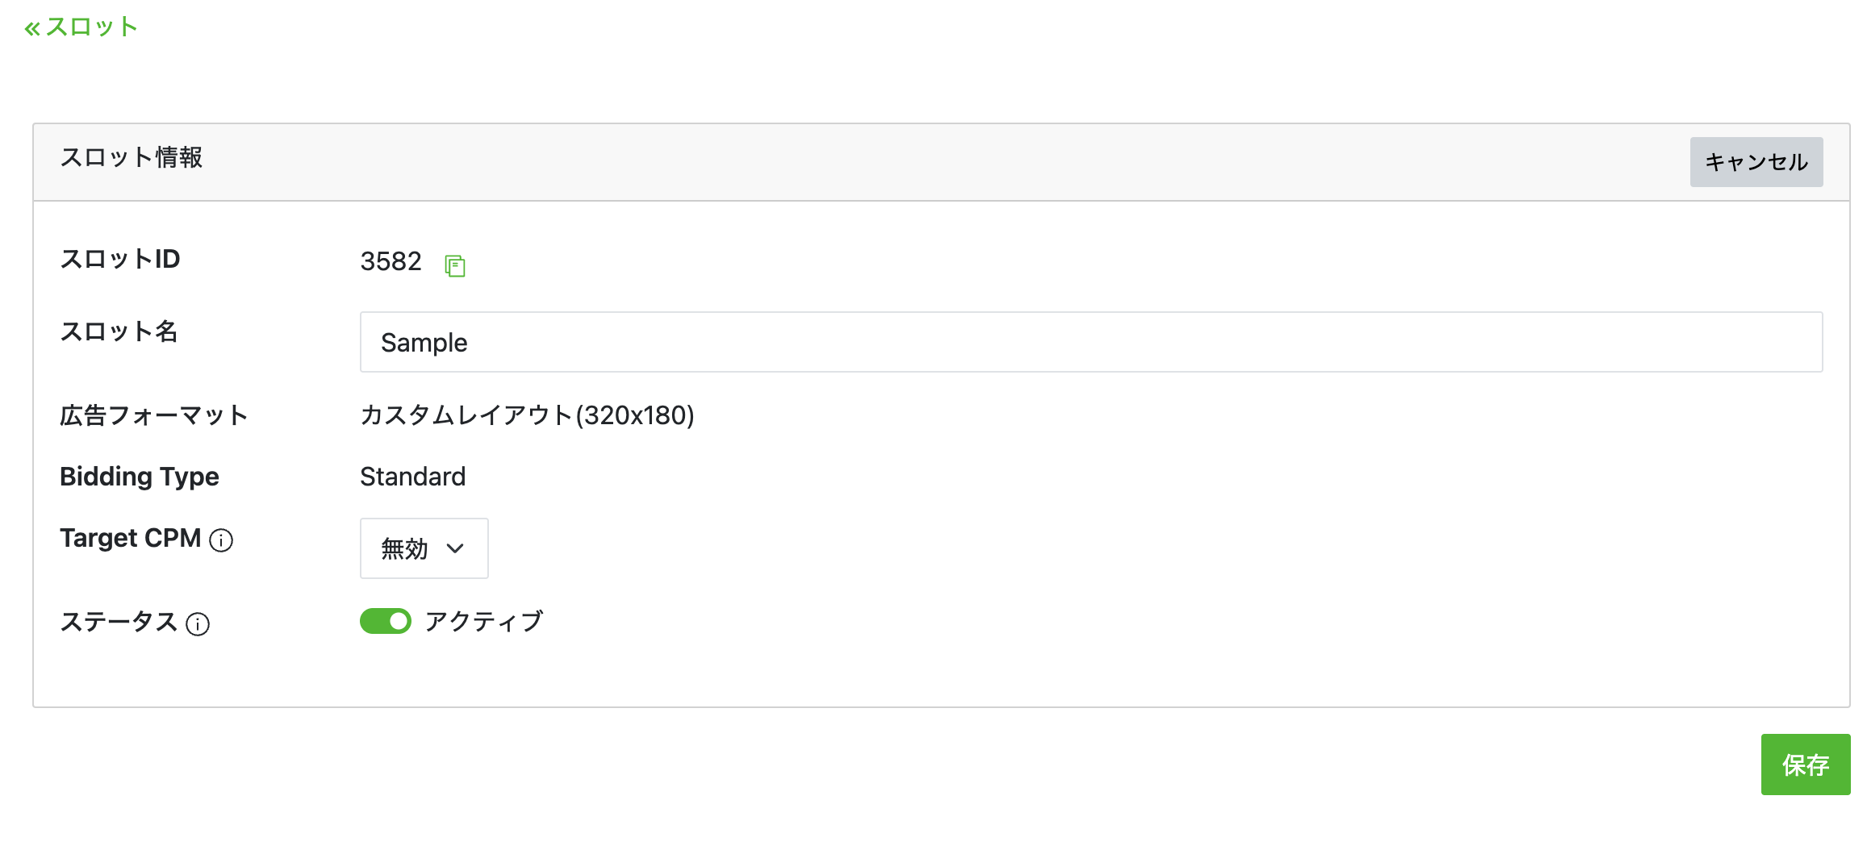Click the Standard bidding type value
The image size is (1867, 850).
pyautogui.click(x=413, y=477)
